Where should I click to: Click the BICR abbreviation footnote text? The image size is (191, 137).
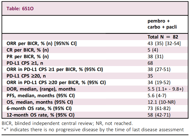click(67, 123)
